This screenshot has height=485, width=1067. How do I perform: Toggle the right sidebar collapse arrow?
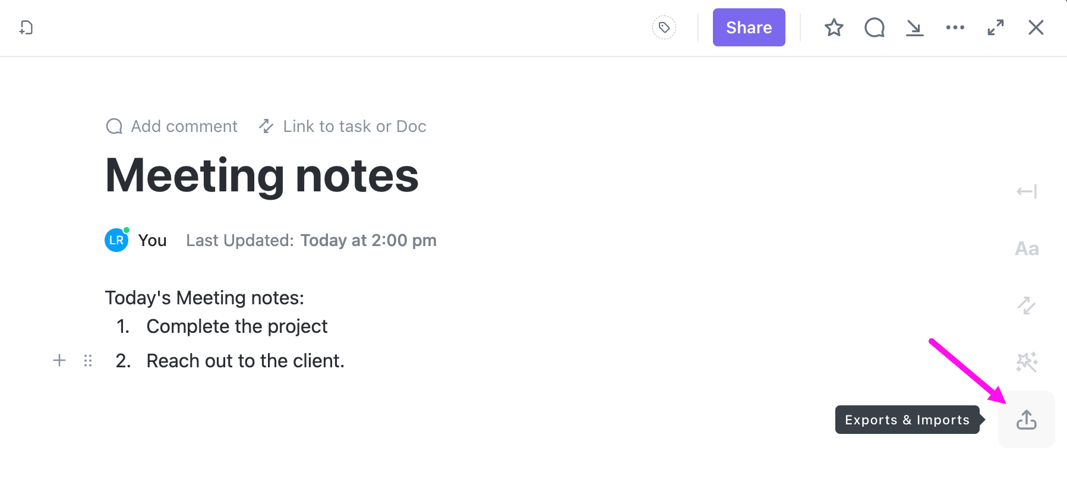pos(1027,191)
